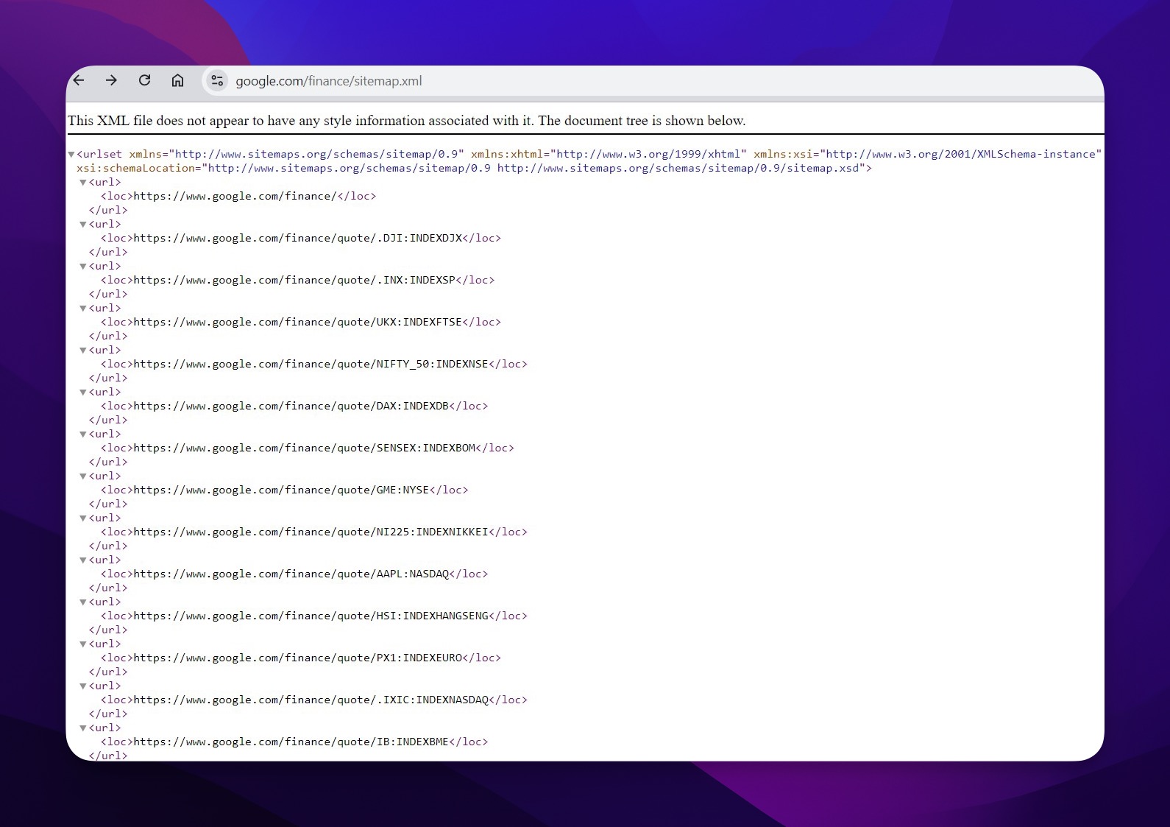Click the UKX:INDEXFTSE quote URL text

click(x=298, y=322)
